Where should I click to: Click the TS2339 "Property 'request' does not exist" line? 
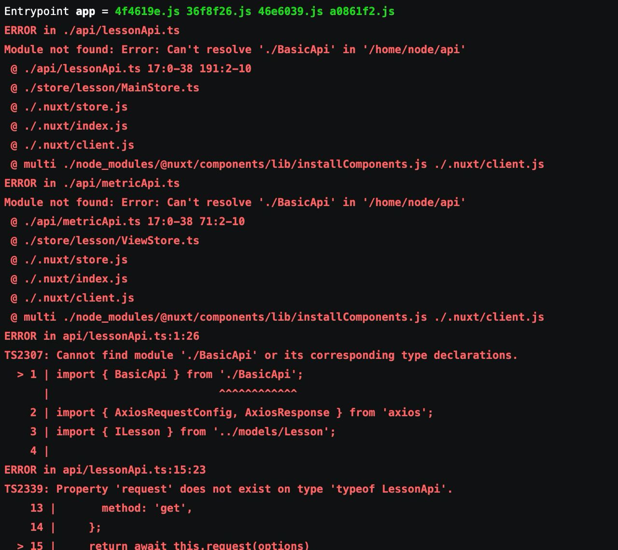[228, 489]
